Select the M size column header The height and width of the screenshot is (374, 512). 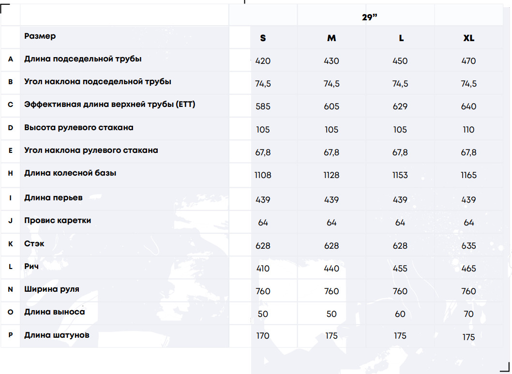click(x=331, y=38)
